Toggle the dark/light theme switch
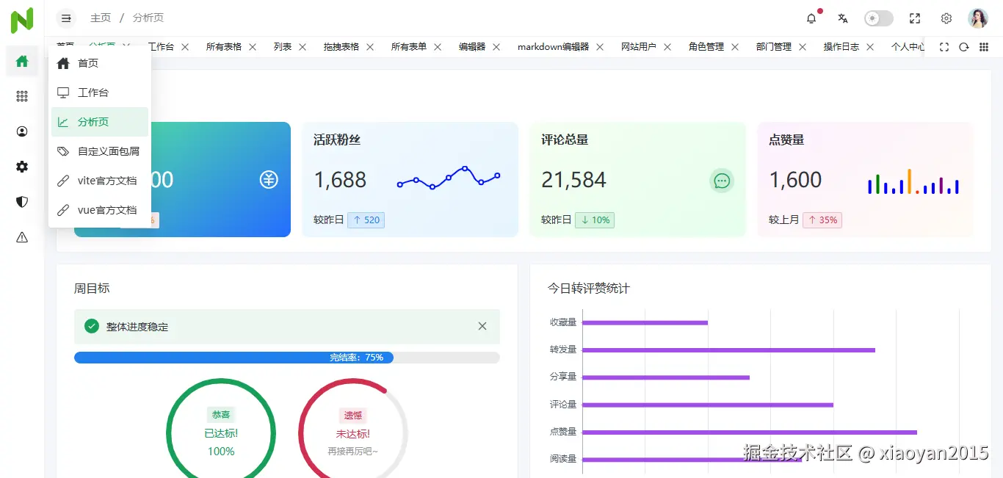 [879, 18]
